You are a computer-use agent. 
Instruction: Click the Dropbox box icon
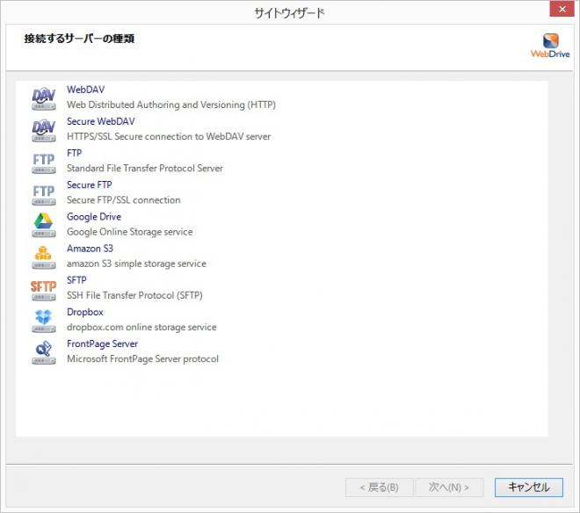tap(44, 321)
